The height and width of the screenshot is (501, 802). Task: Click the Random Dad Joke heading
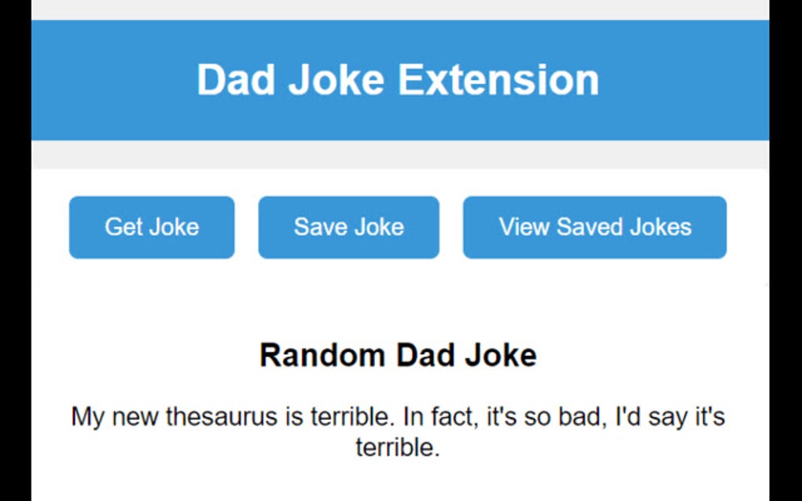point(398,354)
